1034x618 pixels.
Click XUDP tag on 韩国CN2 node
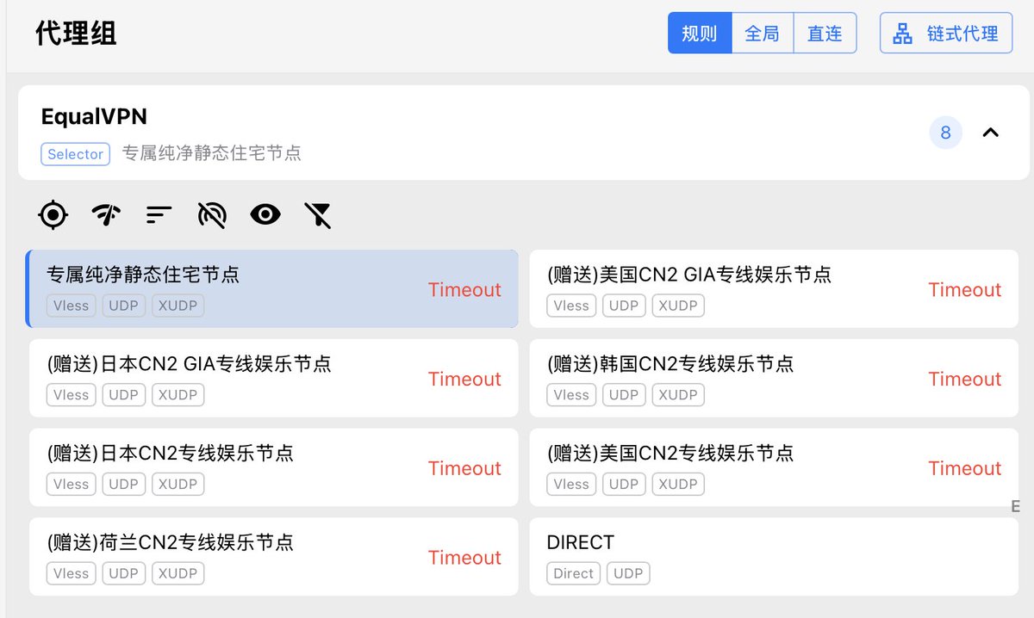click(x=678, y=395)
